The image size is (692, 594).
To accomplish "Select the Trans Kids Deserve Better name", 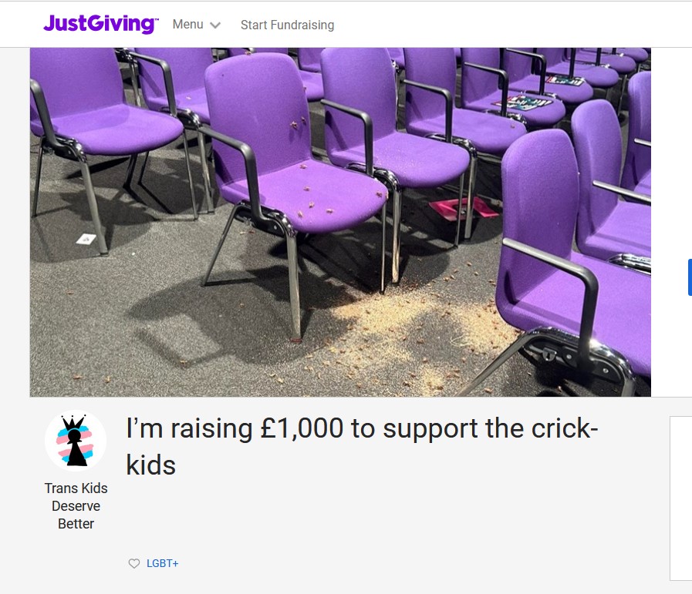I will [x=76, y=506].
